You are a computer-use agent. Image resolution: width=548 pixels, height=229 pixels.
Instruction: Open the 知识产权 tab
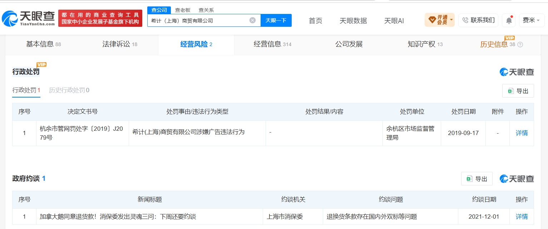[x=425, y=44]
